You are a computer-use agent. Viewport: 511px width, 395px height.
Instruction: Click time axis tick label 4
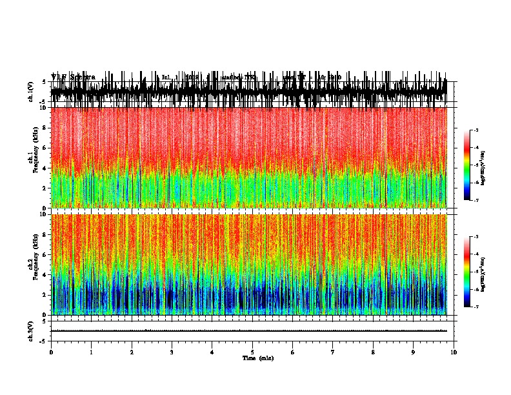pyautogui.click(x=212, y=352)
